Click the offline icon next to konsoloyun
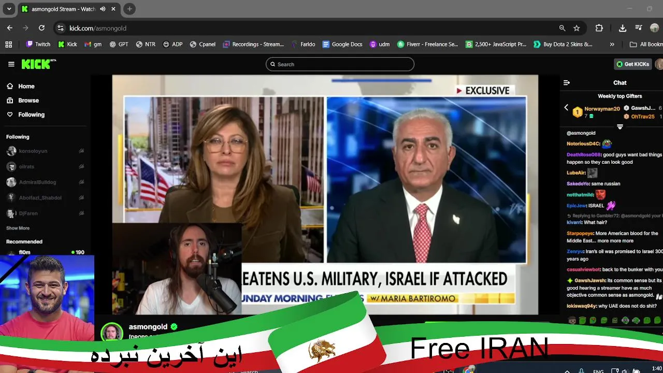This screenshot has height=373, width=663. tap(81, 151)
